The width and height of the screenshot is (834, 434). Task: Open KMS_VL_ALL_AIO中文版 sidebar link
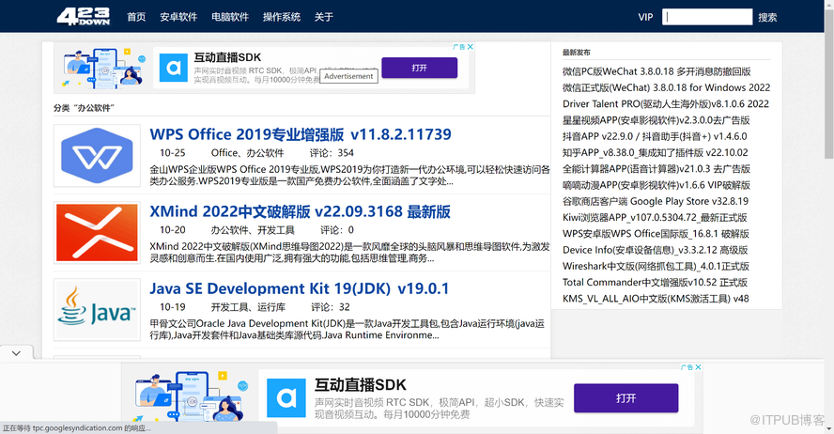tap(656, 299)
